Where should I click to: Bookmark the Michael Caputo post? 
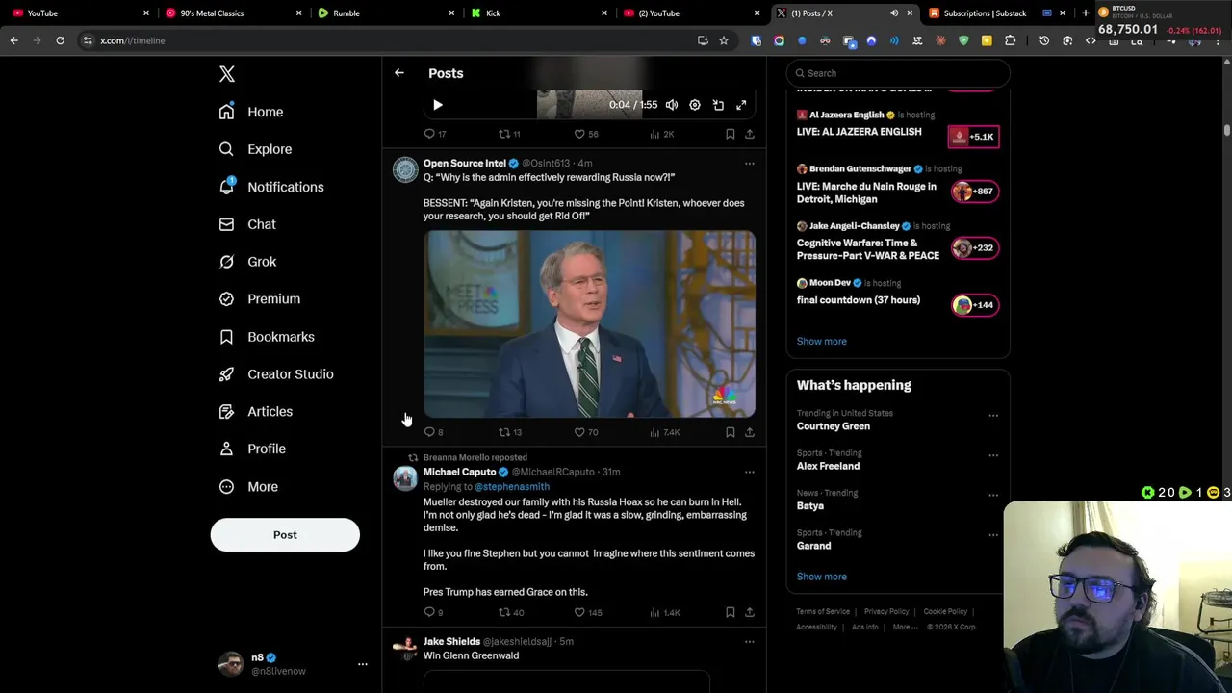(730, 612)
